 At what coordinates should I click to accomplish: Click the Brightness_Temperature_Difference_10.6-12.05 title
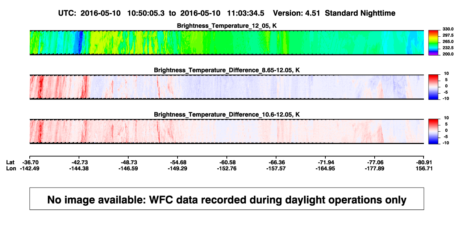pos(227,115)
